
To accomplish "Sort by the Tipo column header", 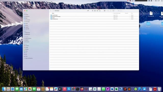I will 132,13.
